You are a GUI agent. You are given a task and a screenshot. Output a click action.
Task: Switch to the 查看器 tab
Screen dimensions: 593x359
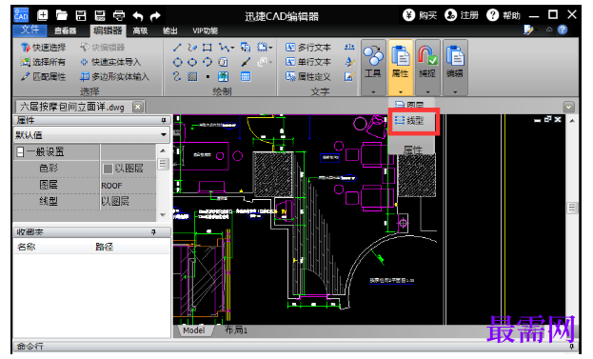click(x=65, y=30)
